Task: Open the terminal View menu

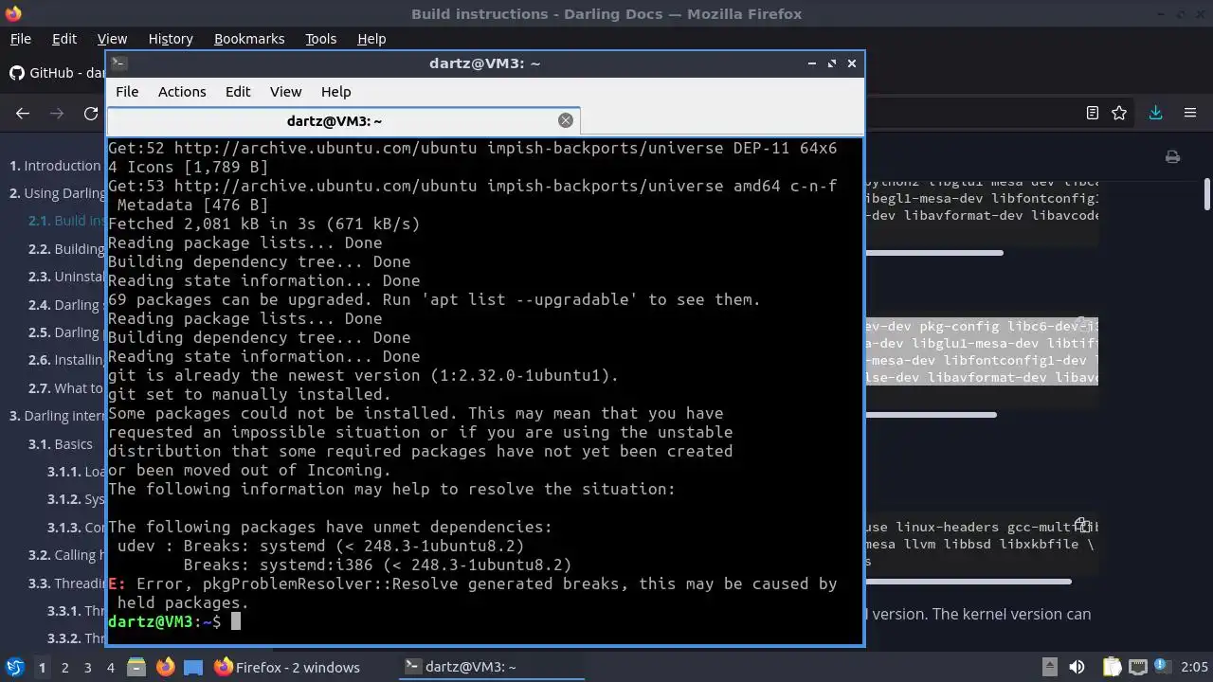Action: [x=285, y=92]
